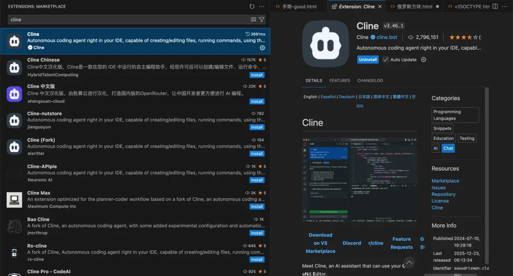The width and height of the screenshot is (513, 276).
Task: Open the License resource link
Action: (440, 201)
